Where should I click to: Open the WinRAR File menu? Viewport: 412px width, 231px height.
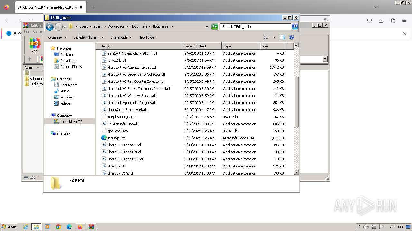(x=27, y=31)
